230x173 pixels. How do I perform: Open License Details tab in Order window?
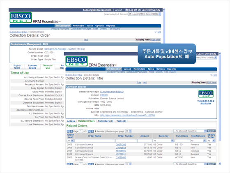(x=32, y=67)
